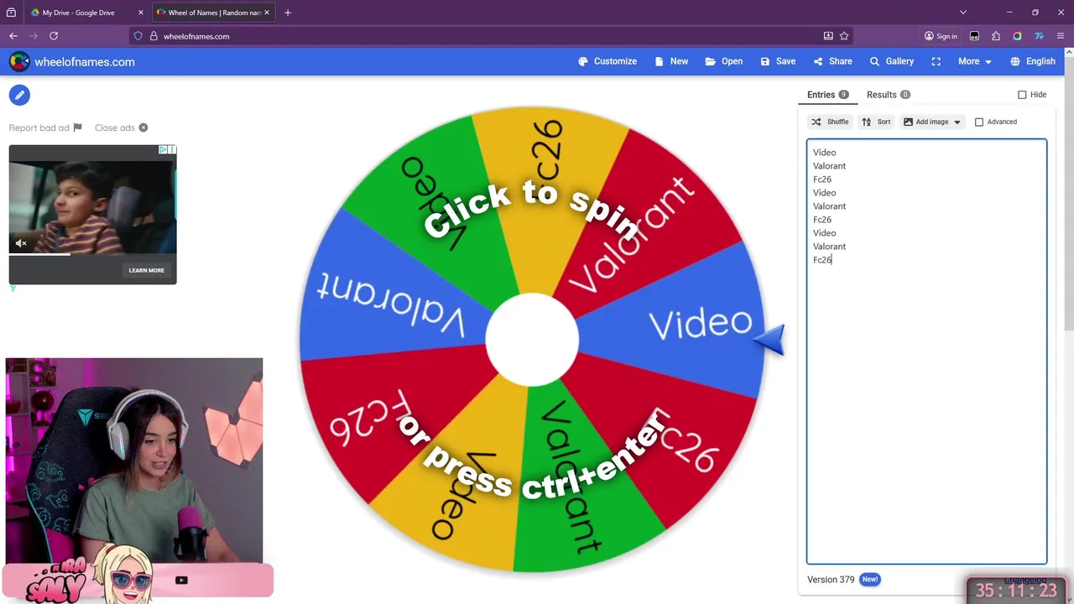Open the Add image dropdown
Screen dimensions: 1074x604
pos(931,122)
